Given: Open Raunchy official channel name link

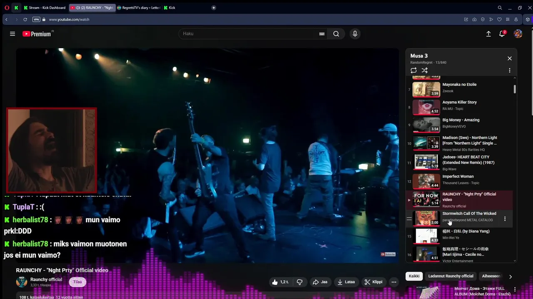Looking at the screenshot, I should pos(46,279).
